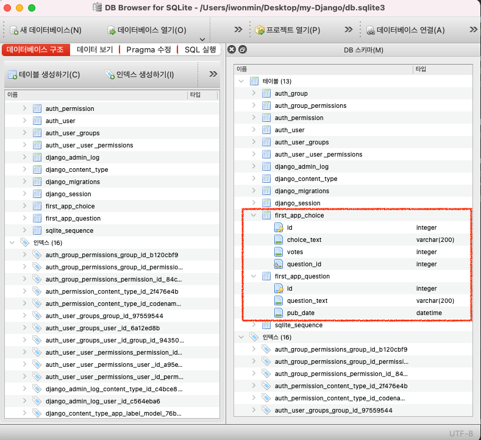The image size is (481, 440).
Task: Click the 테이블 (13) table icon in schema panel
Action: tap(254, 81)
